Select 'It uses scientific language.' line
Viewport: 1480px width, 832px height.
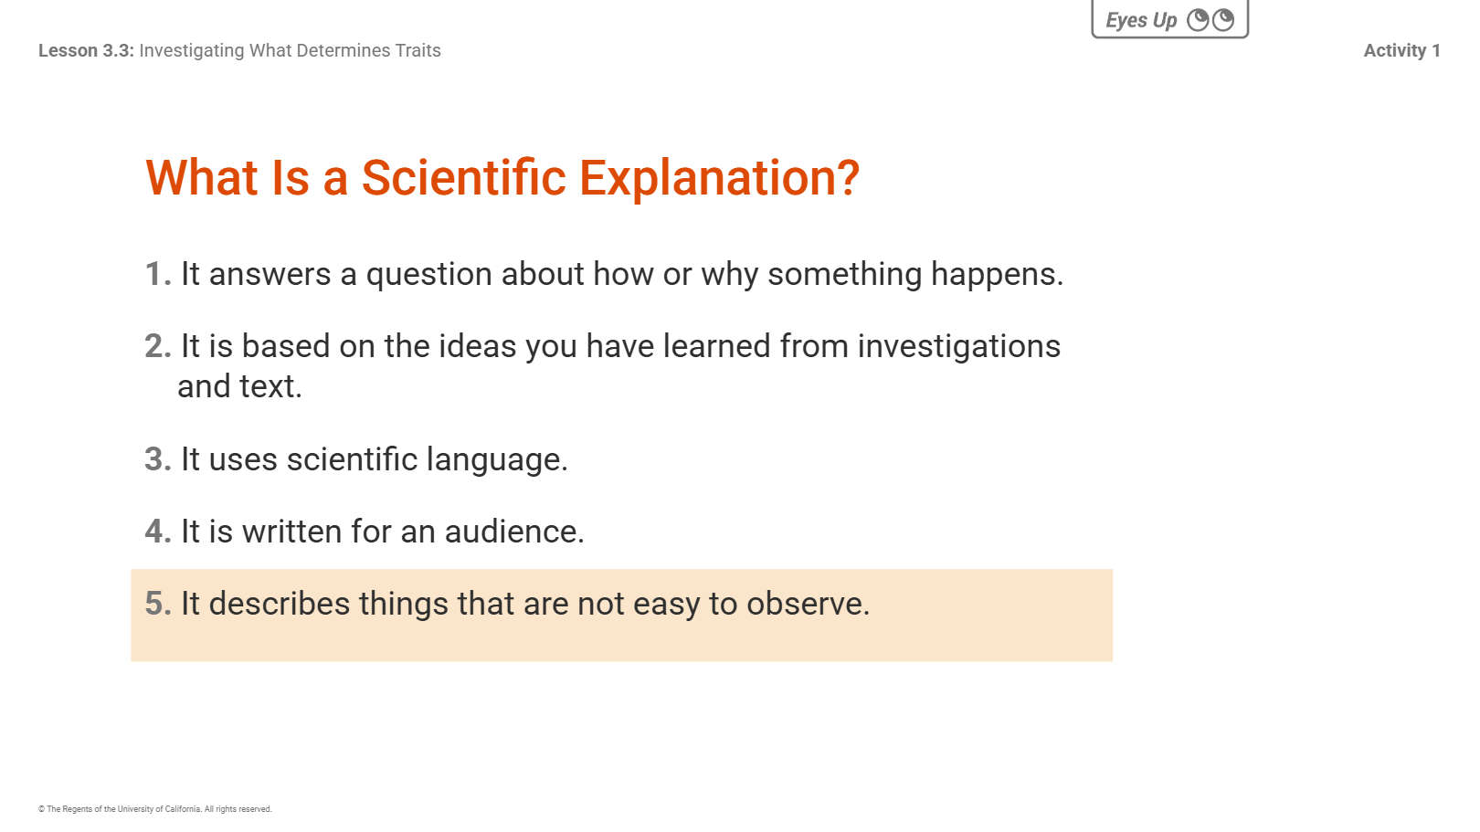click(375, 459)
